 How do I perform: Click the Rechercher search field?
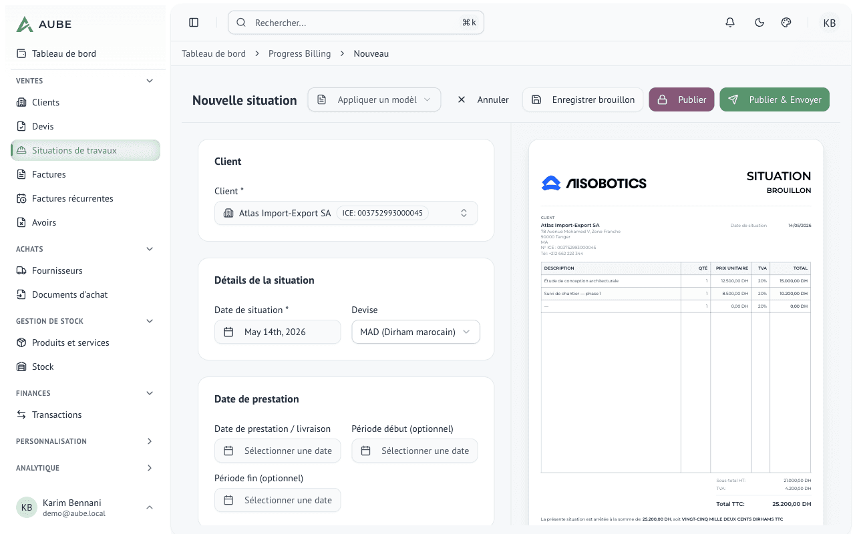coord(356,23)
